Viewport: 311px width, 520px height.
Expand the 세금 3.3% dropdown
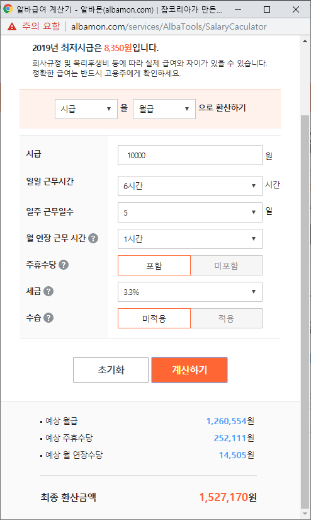[190, 292]
